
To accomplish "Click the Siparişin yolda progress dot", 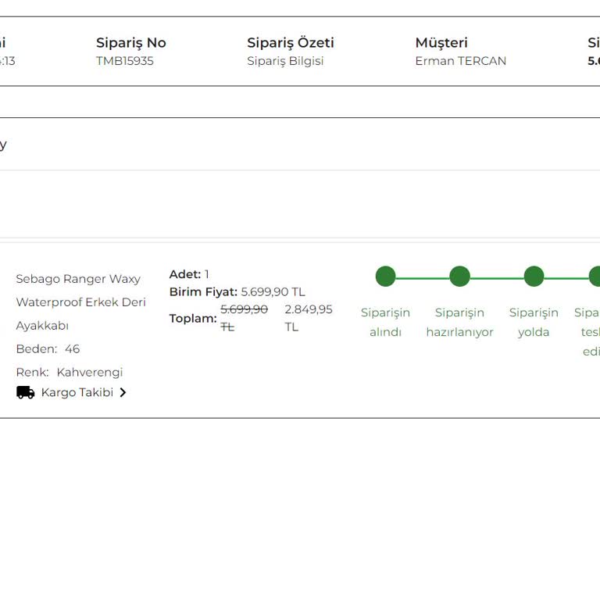I will pos(534,277).
